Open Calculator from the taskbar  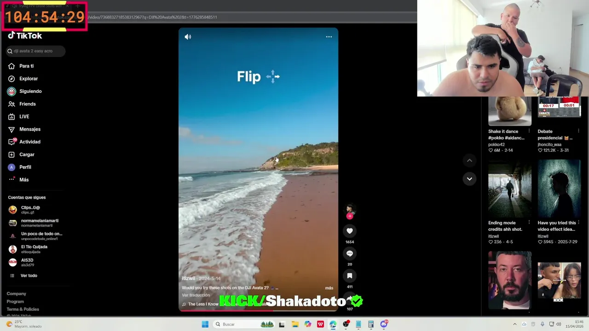tap(371, 324)
